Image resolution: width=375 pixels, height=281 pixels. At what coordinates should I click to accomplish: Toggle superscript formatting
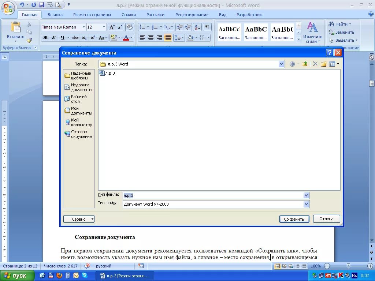pos(93,38)
